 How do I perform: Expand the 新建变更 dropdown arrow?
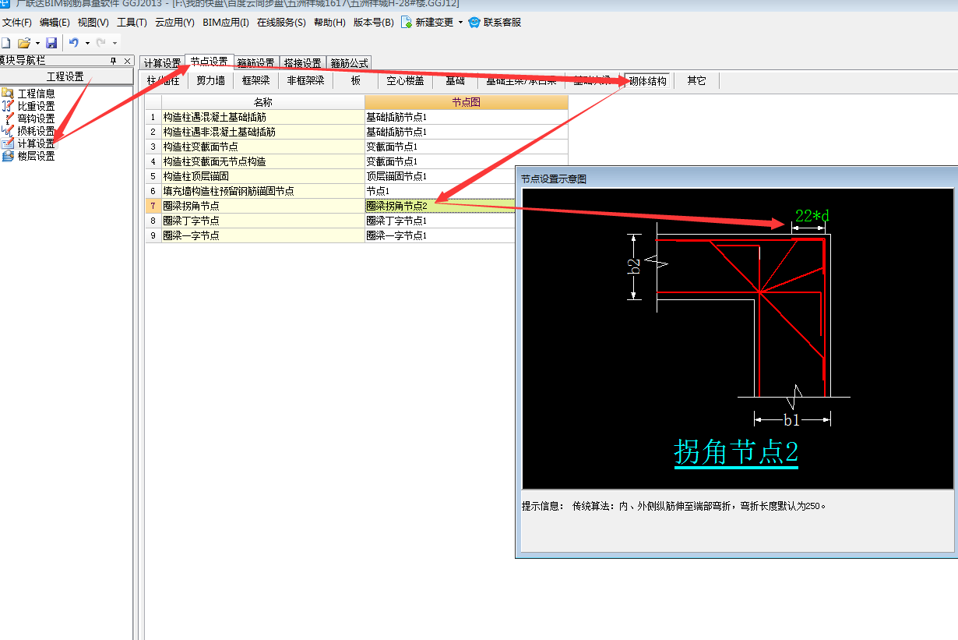pos(460,23)
